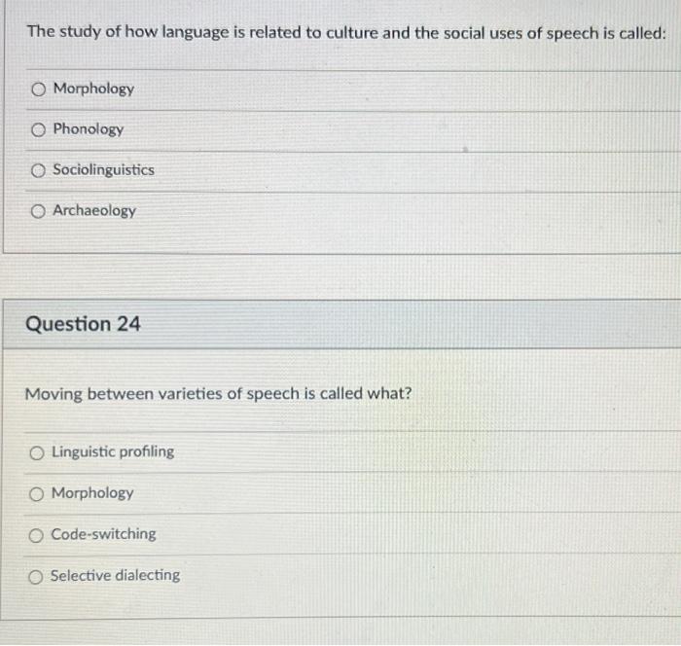
Task: Click the 'Moving between varieties of speech' question text
Action: point(218,394)
